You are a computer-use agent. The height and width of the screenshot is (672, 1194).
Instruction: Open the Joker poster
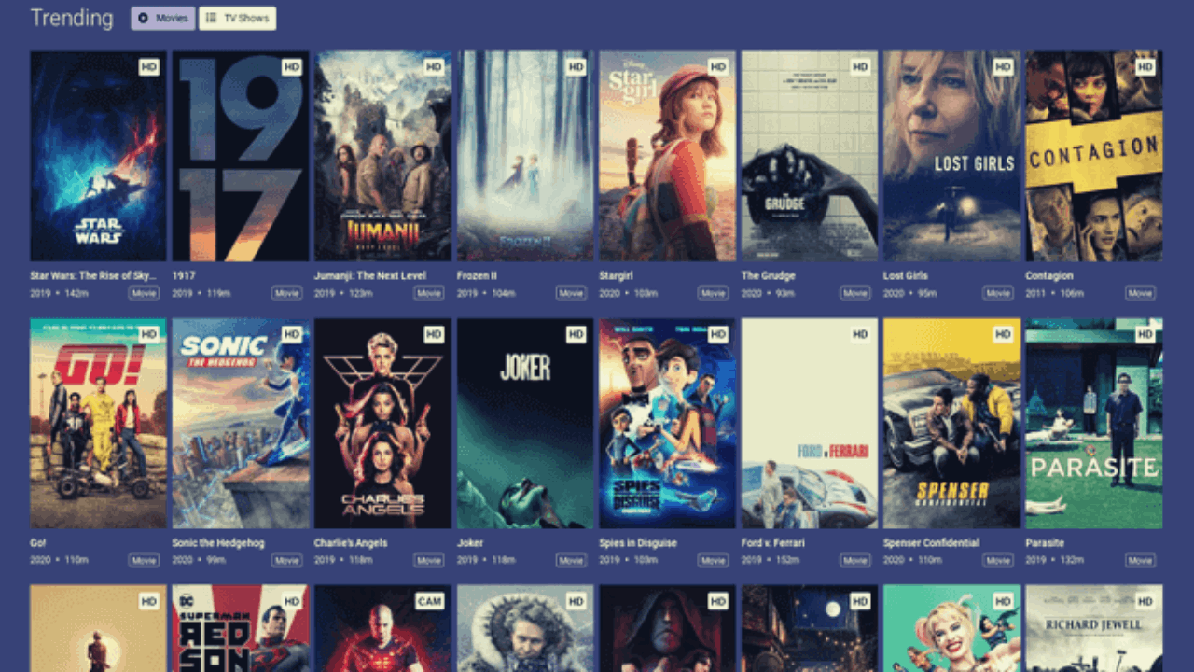(525, 424)
